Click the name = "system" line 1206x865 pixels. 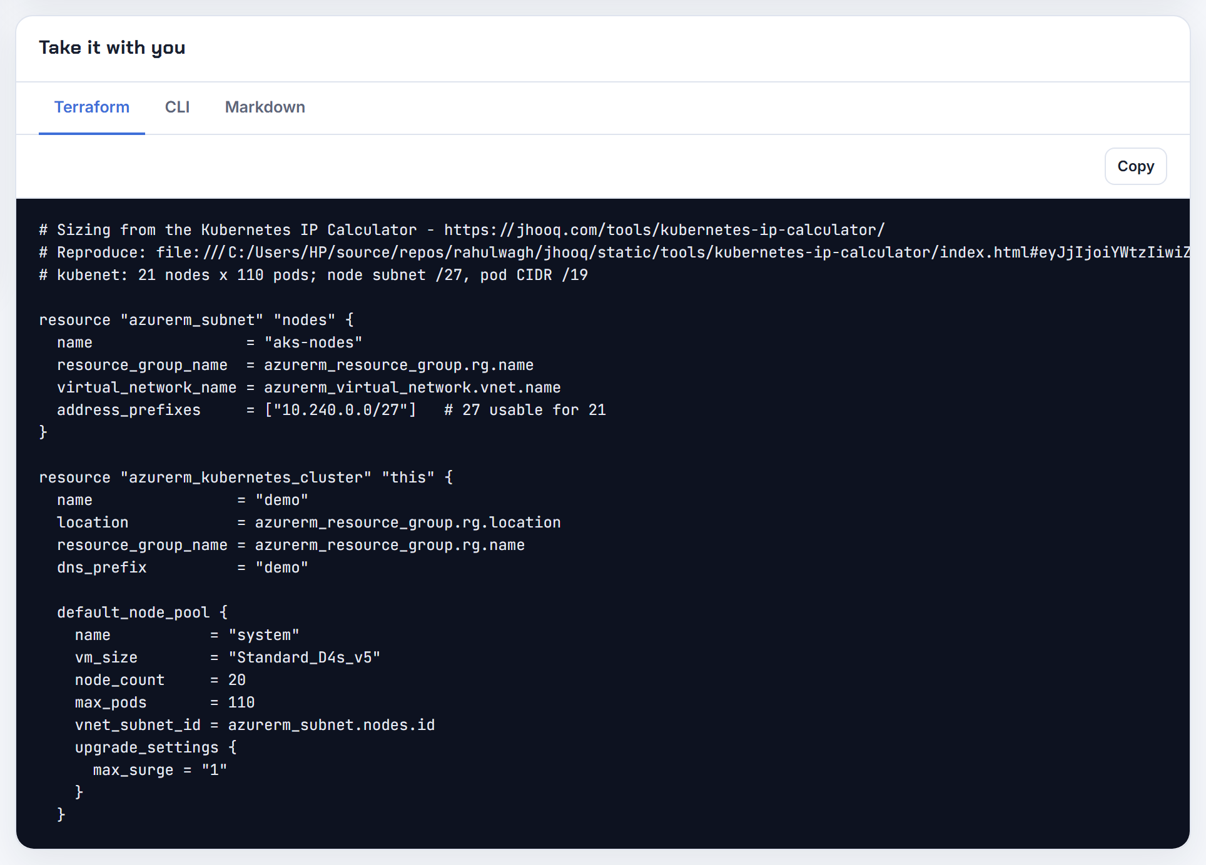pyautogui.click(x=187, y=635)
